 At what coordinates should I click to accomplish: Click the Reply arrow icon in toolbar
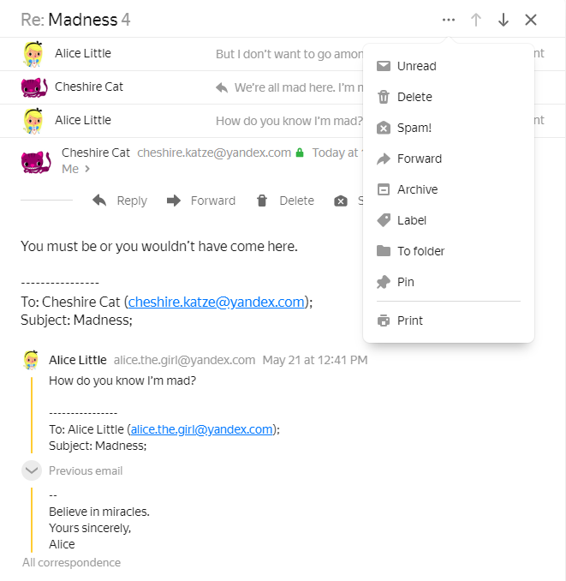coord(99,201)
